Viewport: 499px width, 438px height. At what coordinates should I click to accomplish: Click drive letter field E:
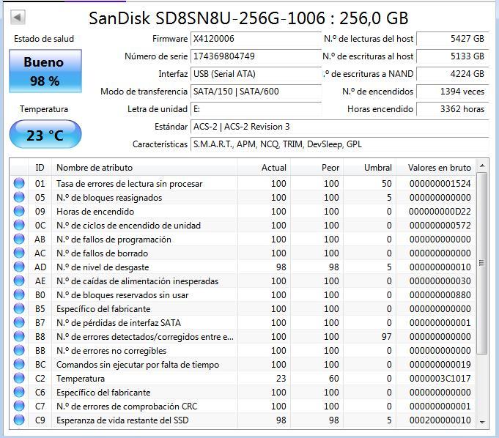coord(256,109)
